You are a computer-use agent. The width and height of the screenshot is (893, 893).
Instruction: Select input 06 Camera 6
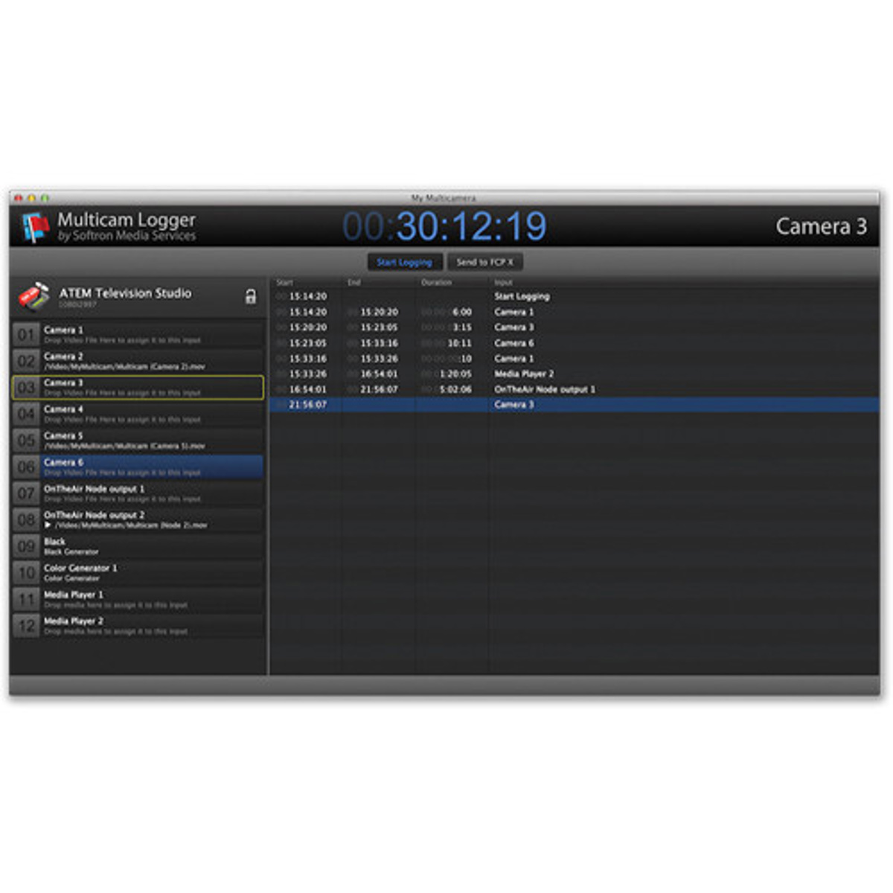(x=138, y=467)
